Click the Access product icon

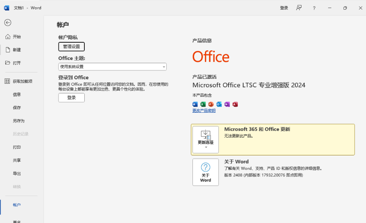[235, 104]
